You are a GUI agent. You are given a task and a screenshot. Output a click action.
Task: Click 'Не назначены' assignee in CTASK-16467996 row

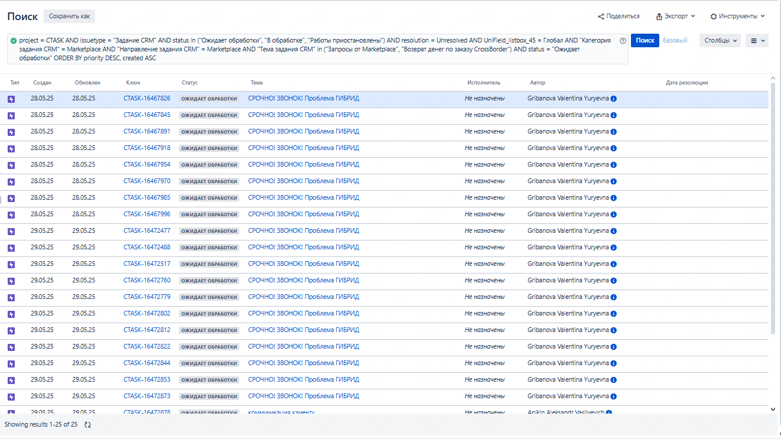click(x=484, y=214)
